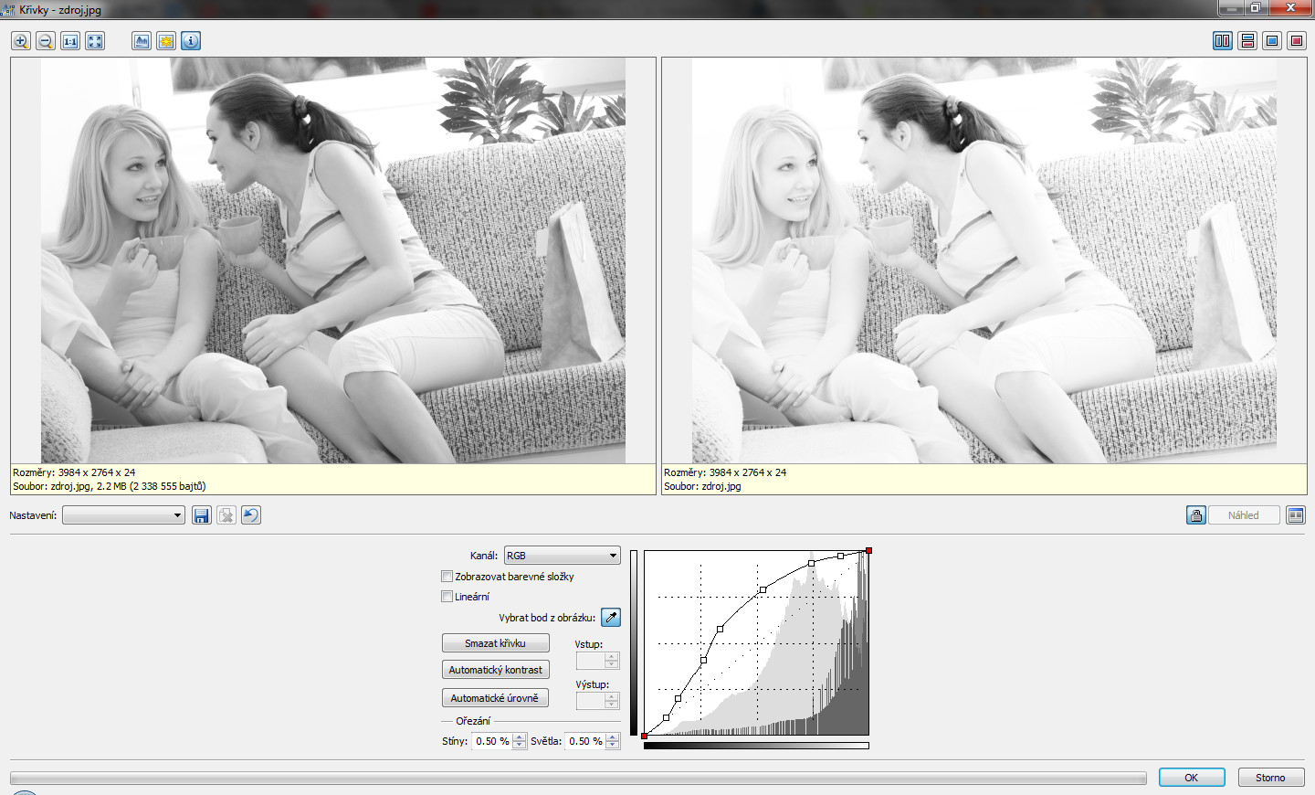The width and height of the screenshot is (1315, 795).
Task: Enable Zobrazovat barevné složky checkbox
Action: click(447, 577)
